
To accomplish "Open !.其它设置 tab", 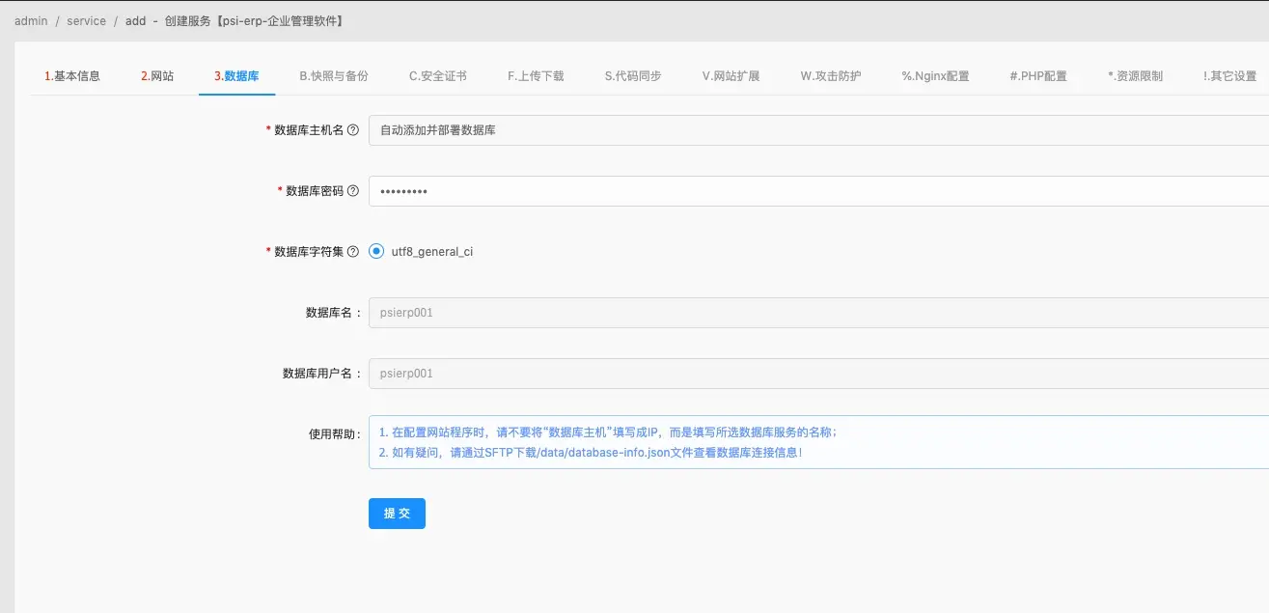I will pyautogui.click(x=1229, y=75).
